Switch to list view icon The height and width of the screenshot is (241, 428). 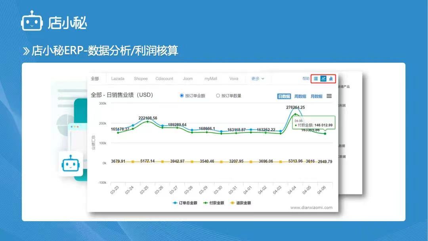pos(315,78)
